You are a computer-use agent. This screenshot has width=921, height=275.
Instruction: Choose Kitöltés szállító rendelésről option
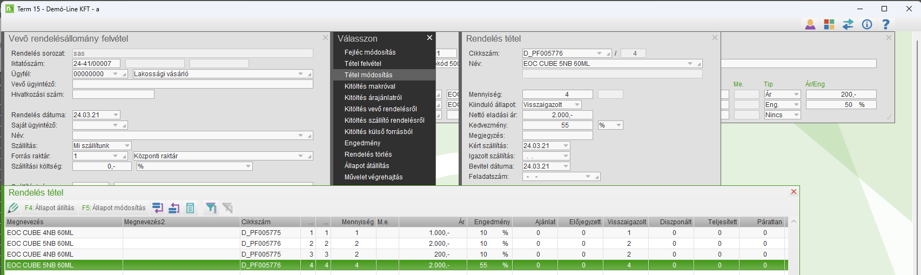[385, 120]
